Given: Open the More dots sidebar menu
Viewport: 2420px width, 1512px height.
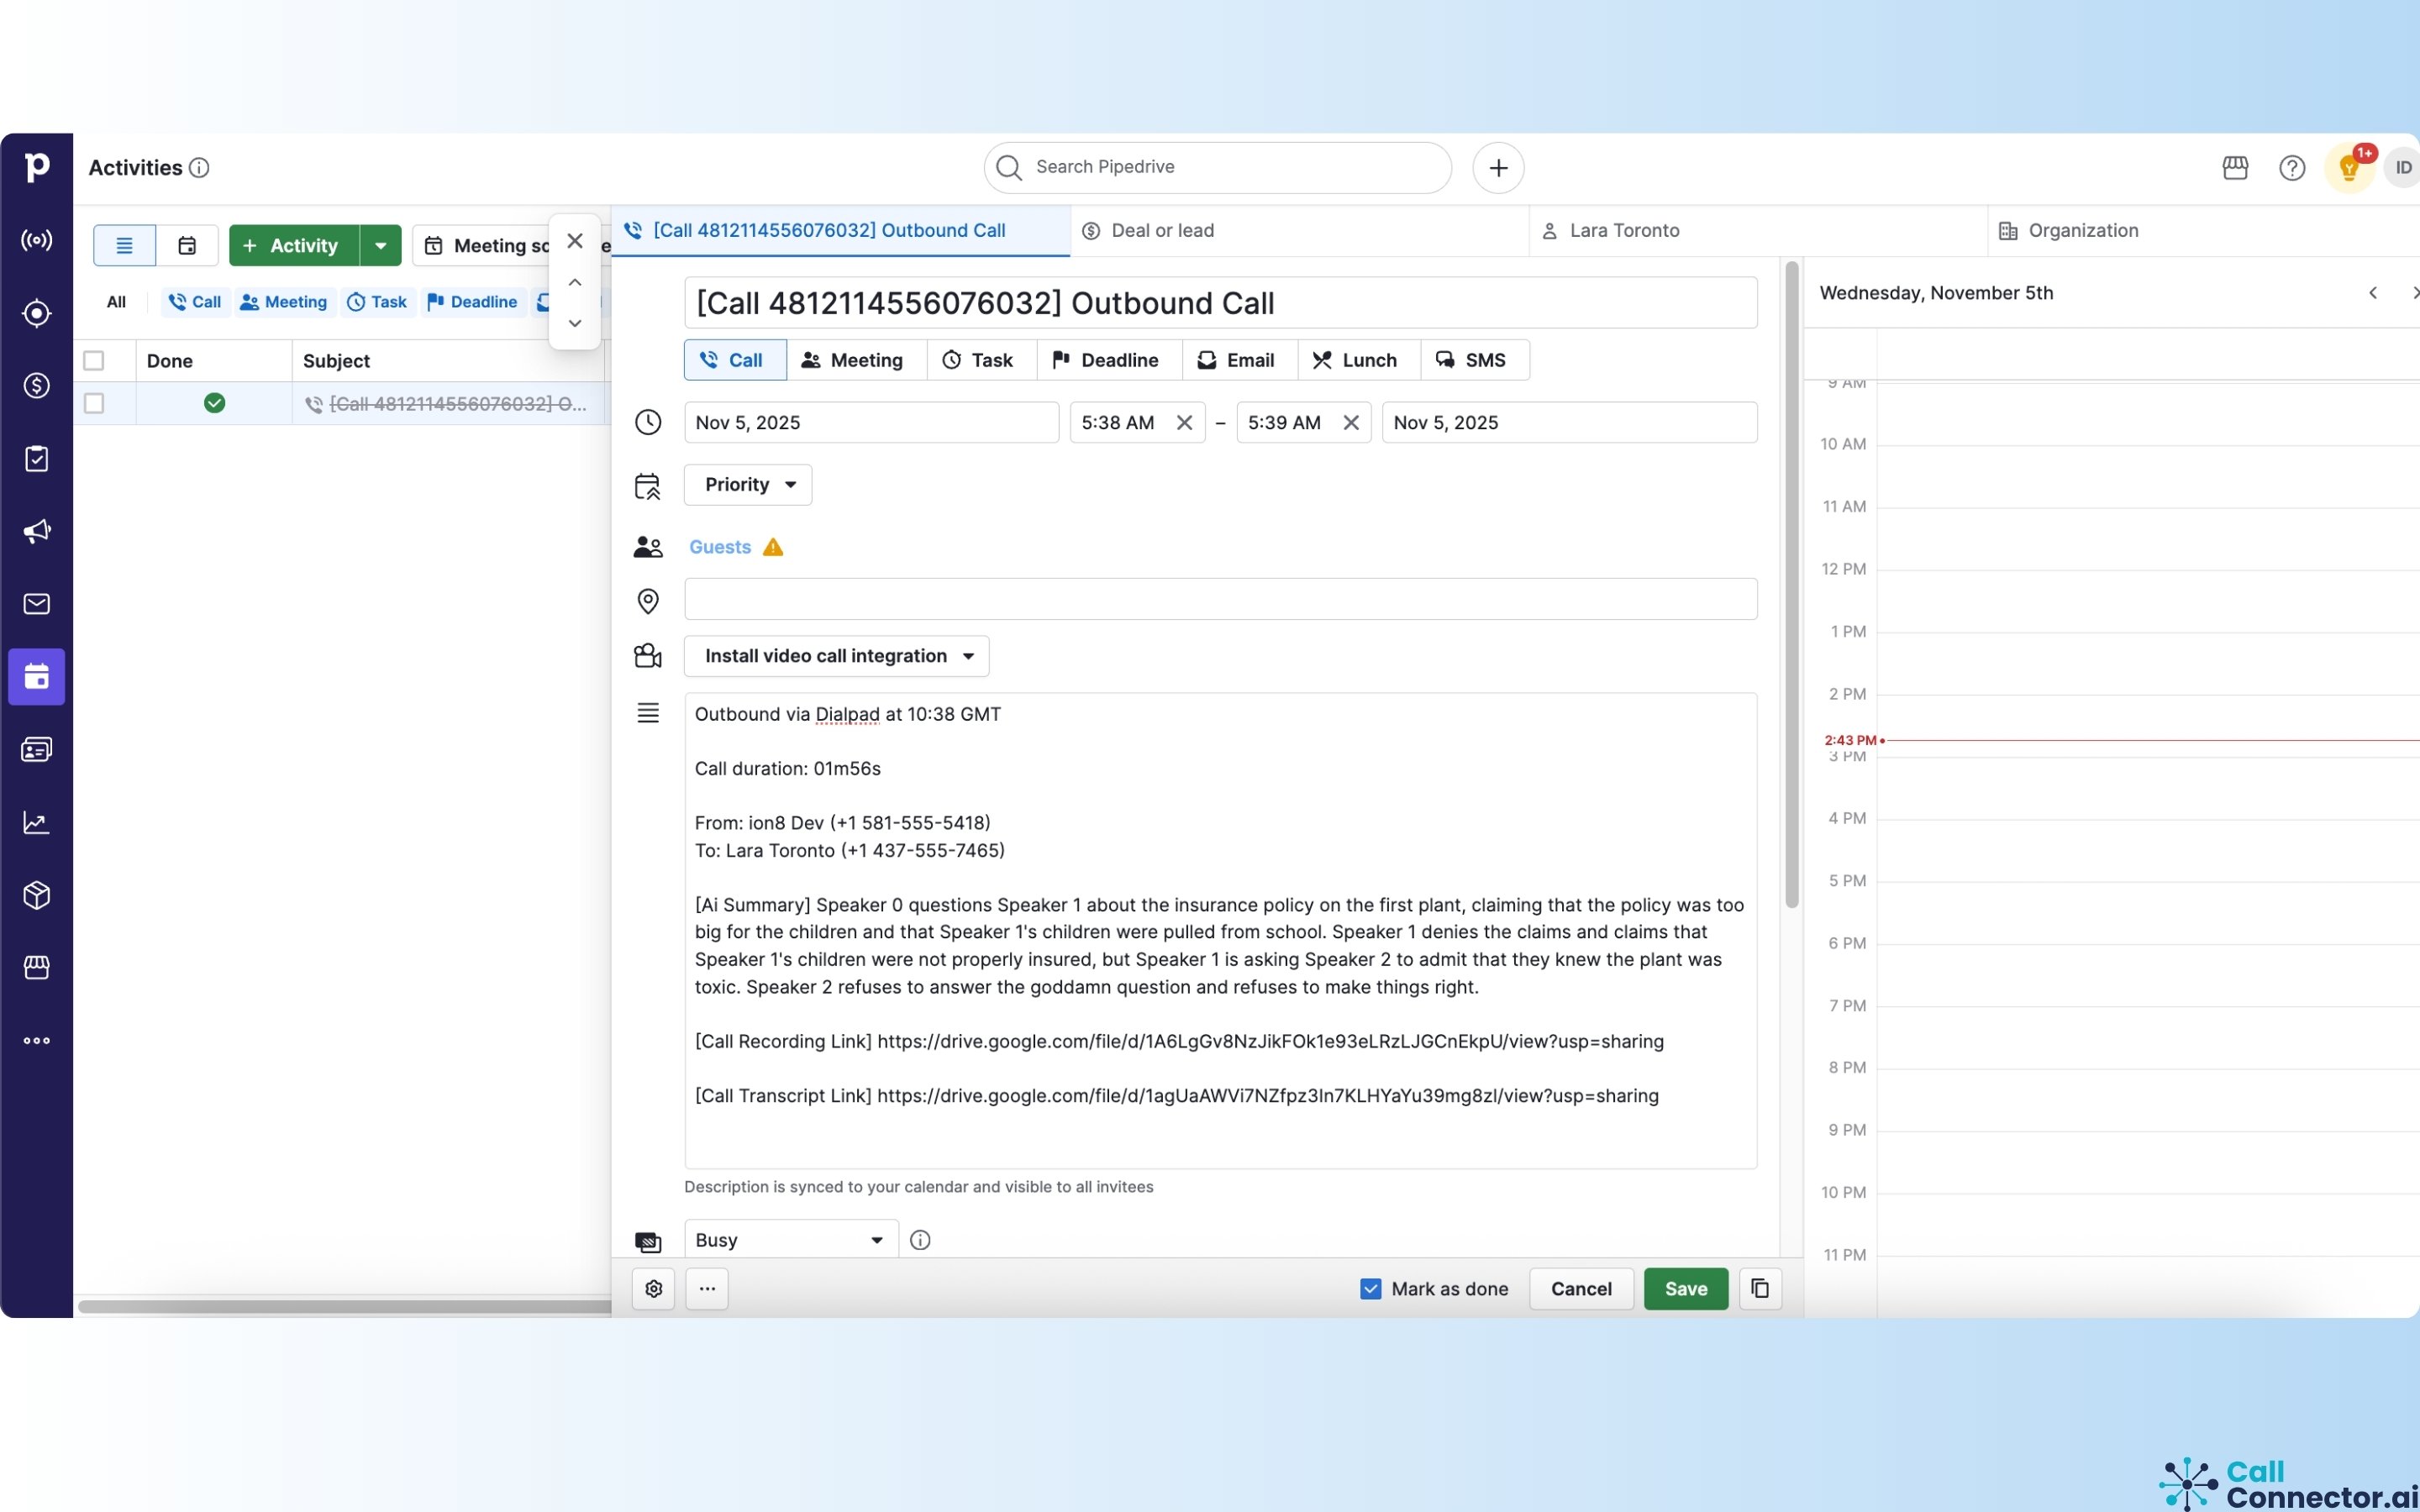Looking at the screenshot, I should click(37, 1040).
